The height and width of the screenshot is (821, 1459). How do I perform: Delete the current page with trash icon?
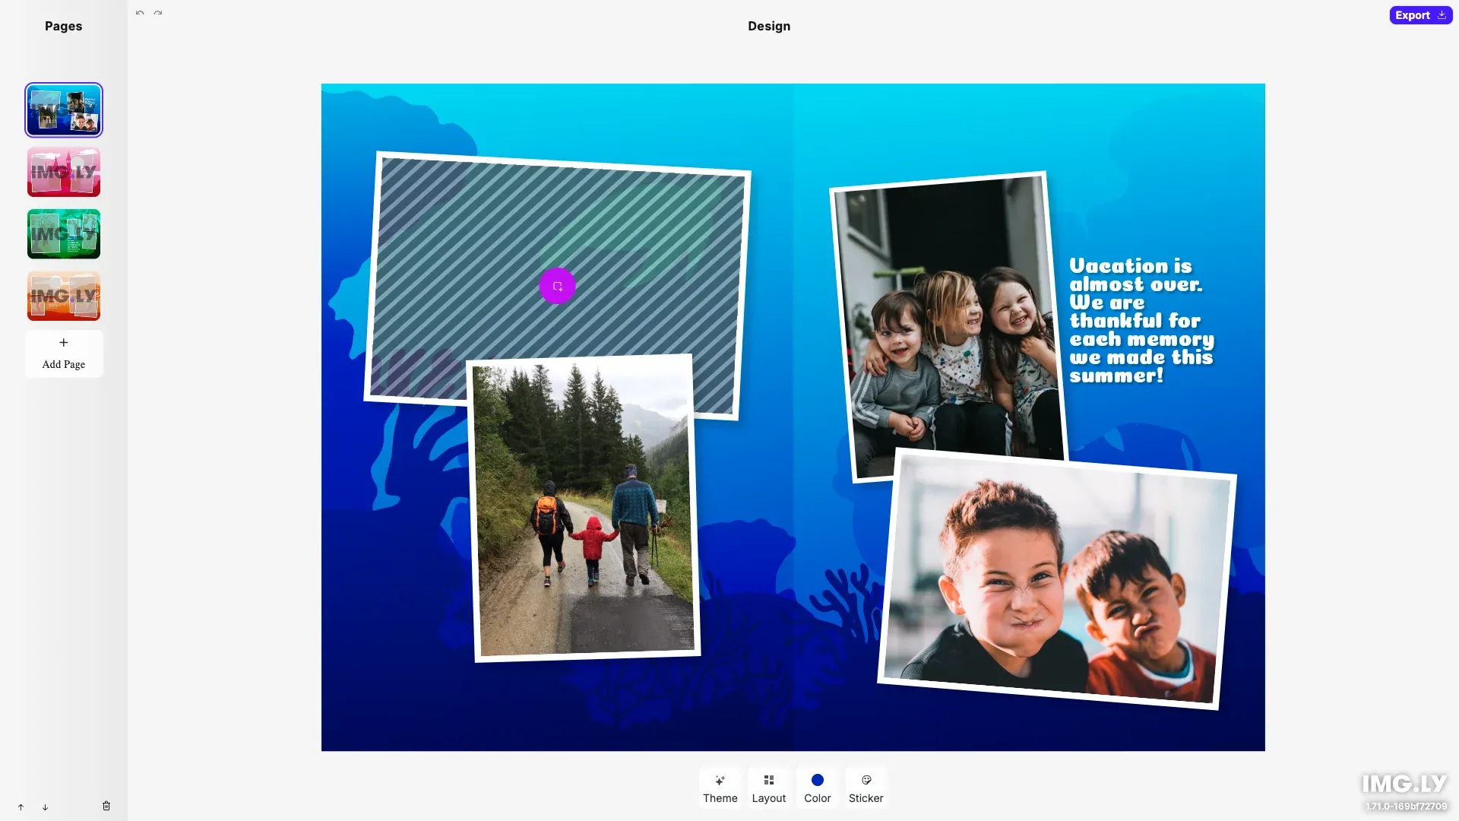(x=106, y=806)
